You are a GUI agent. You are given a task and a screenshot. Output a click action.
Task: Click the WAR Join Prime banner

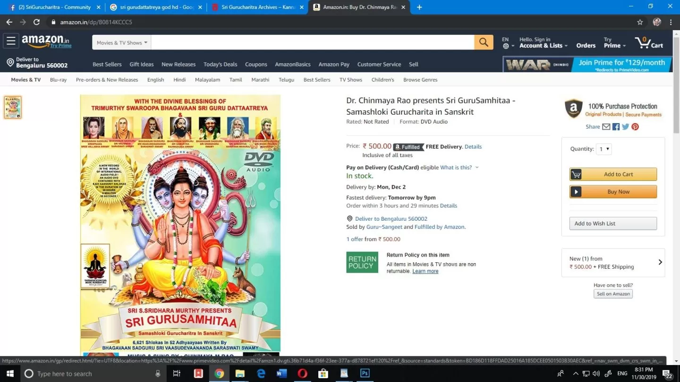pos(587,64)
